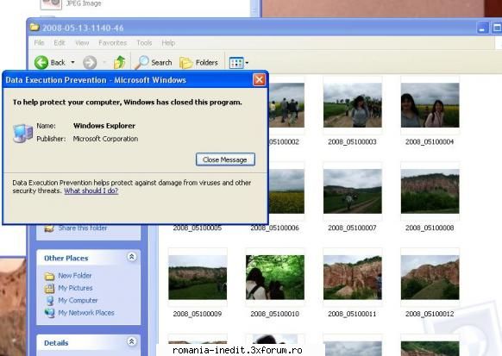Select thumbnail 2008_05100012
502x356 pixels.
click(430, 277)
